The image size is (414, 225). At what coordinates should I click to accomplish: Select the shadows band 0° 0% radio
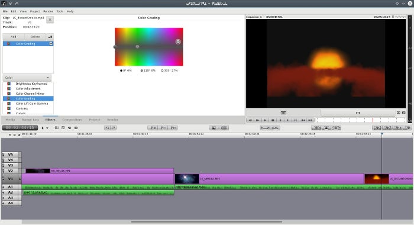121,70
